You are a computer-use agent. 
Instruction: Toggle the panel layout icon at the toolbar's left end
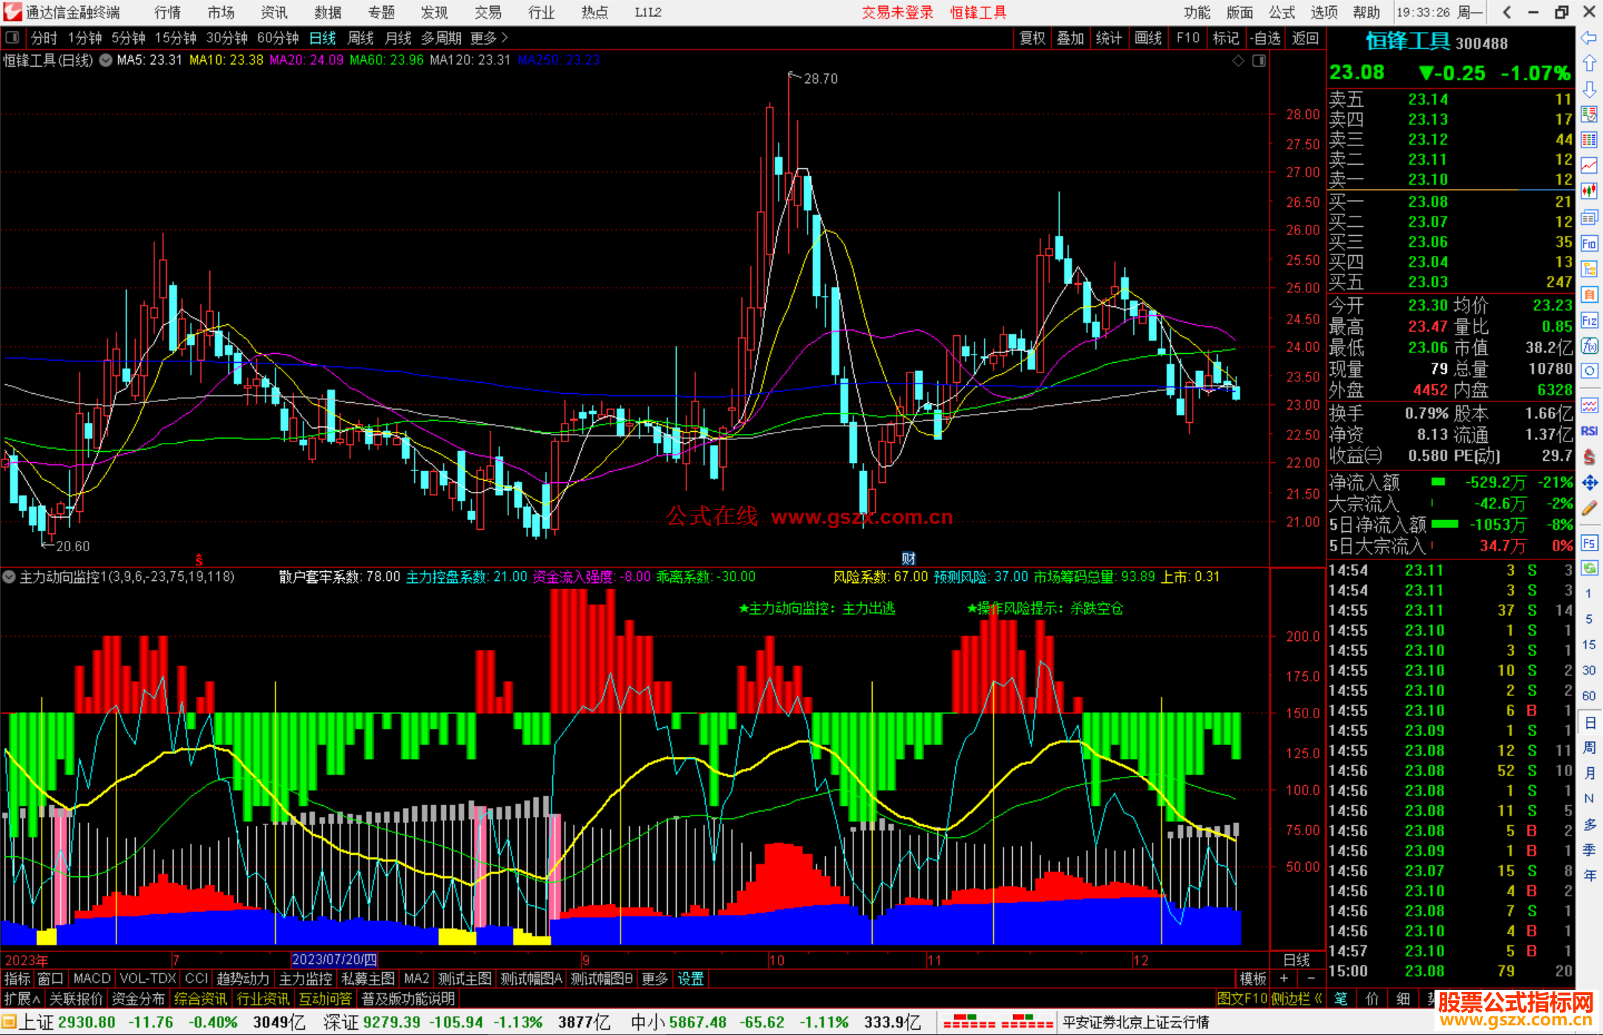13,37
